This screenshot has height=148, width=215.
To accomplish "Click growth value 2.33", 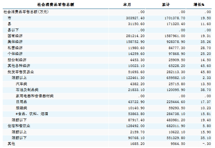I will 207,78.
